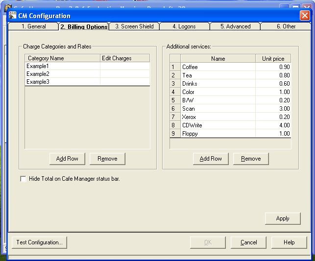315x261 pixels.
Task: Open Help for configuration
Action: click(289, 242)
